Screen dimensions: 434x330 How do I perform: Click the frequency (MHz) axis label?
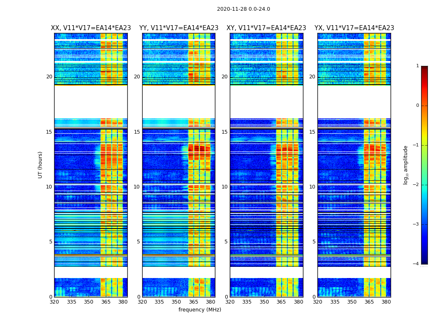200,309
